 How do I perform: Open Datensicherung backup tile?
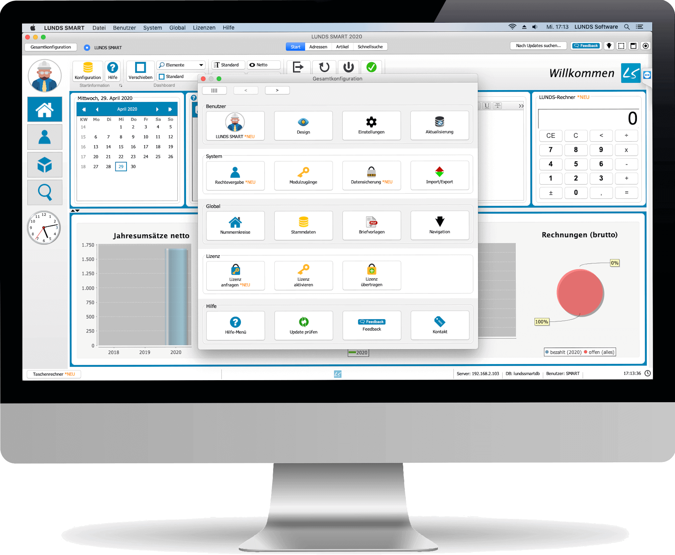[371, 175]
